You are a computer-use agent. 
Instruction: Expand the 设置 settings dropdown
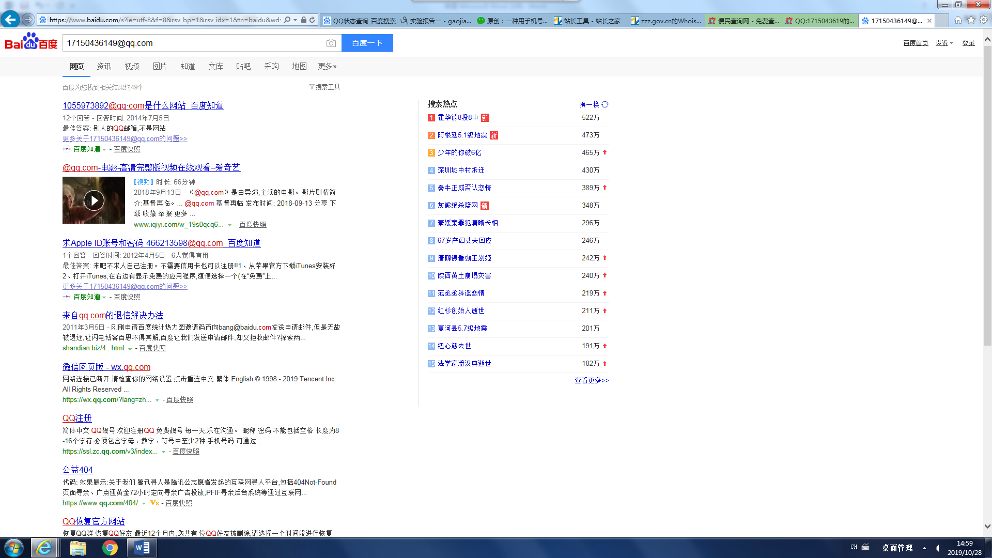(x=944, y=43)
